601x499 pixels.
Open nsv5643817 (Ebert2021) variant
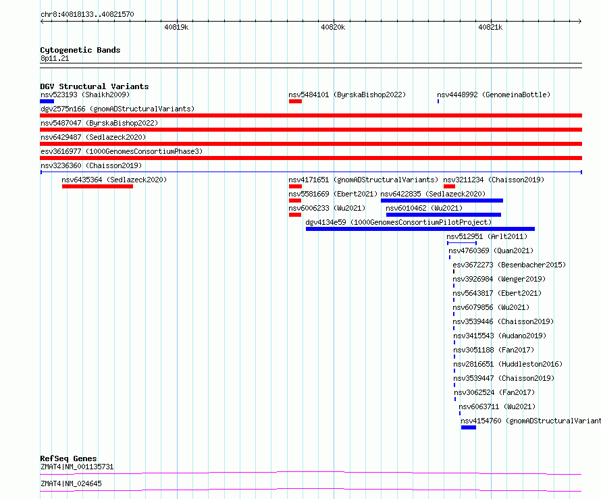497,293
